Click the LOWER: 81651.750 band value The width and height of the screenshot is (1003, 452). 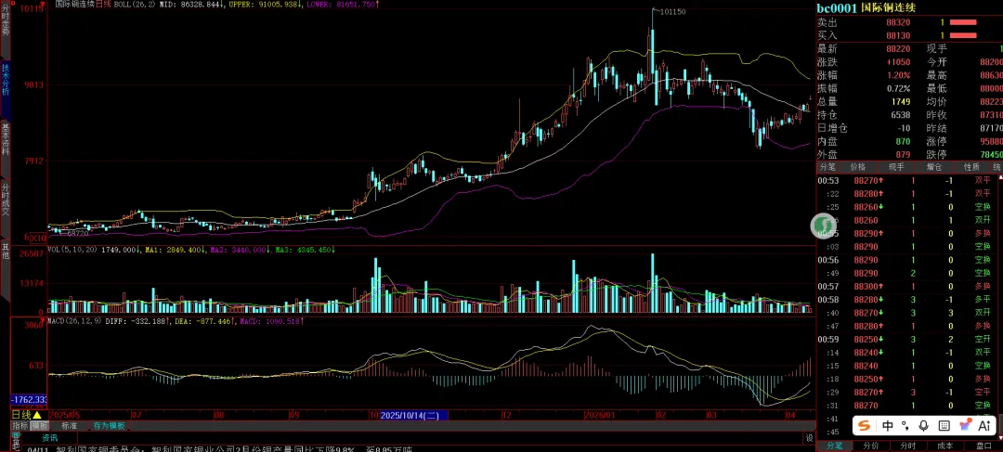(342, 4)
